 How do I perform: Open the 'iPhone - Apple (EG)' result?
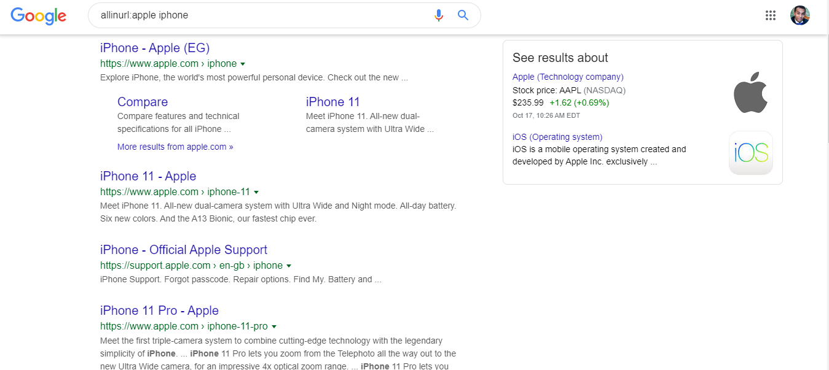coord(155,48)
